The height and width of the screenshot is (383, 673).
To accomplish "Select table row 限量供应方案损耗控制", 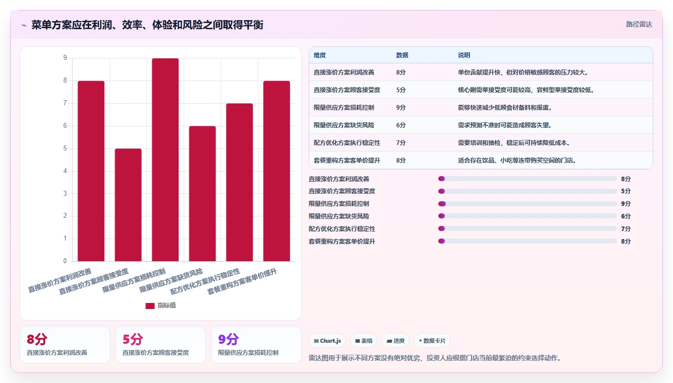I will pos(481,108).
